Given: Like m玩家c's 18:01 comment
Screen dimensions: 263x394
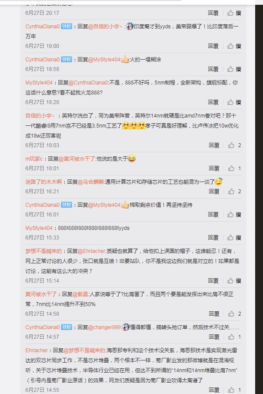Looking at the screenshot, I should 235,168.
